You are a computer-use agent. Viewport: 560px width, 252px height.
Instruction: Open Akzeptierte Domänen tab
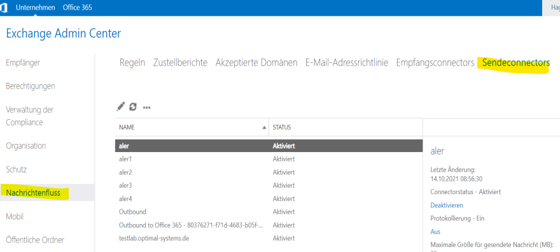click(256, 63)
